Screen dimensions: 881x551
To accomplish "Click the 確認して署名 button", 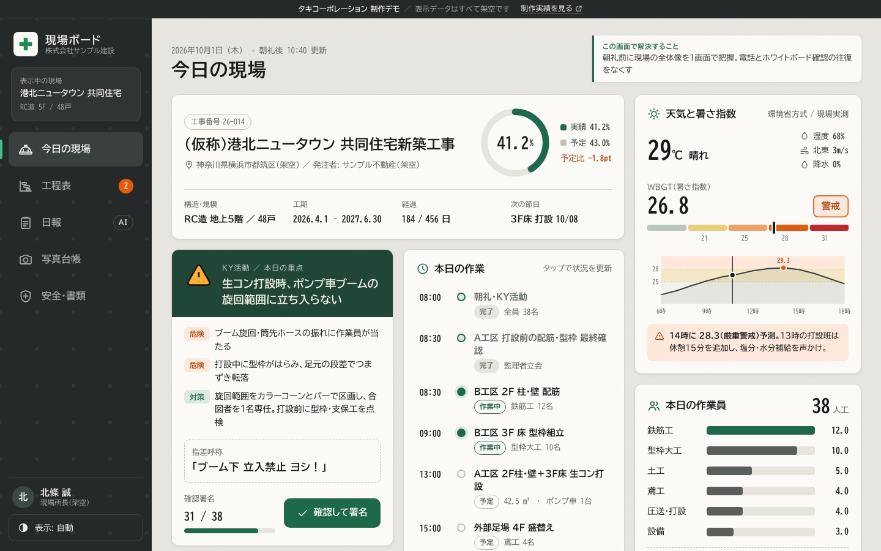I will pyautogui.click(x=332, y=512).
